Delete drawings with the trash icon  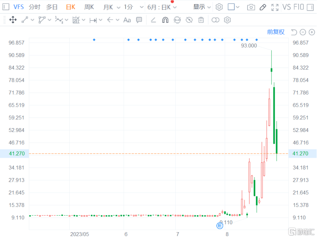coord(201,20)
